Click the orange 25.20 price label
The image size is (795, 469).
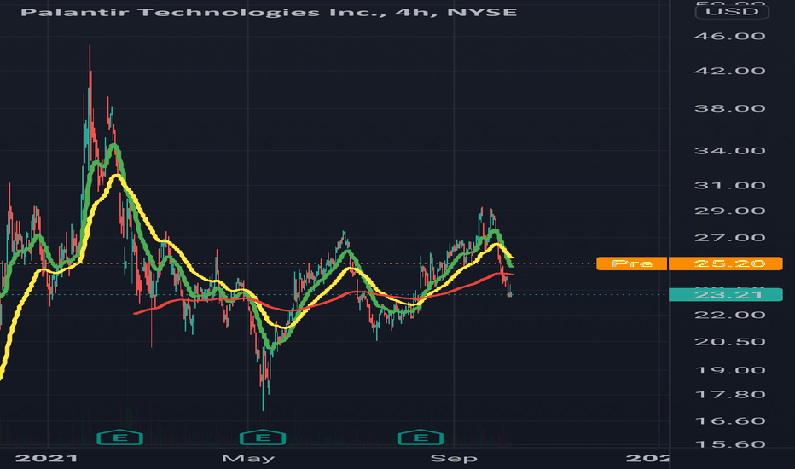tap(726, 263)
